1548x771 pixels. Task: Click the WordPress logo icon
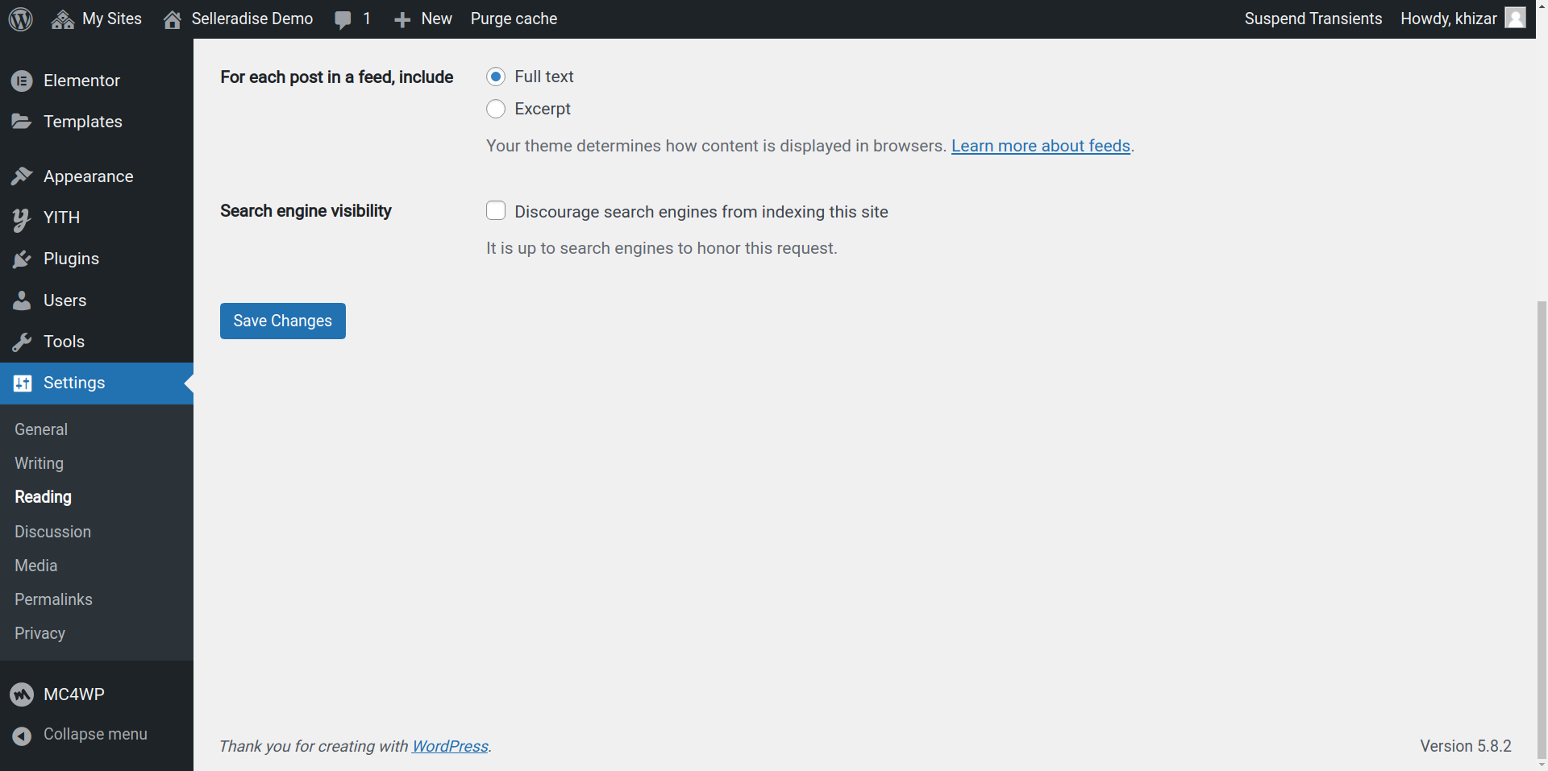point(21,19)
